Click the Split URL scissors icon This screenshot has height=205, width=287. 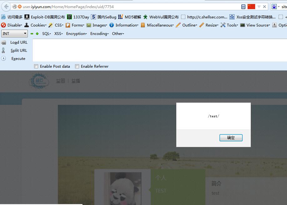pyautogui.click(x=3, y=50)
